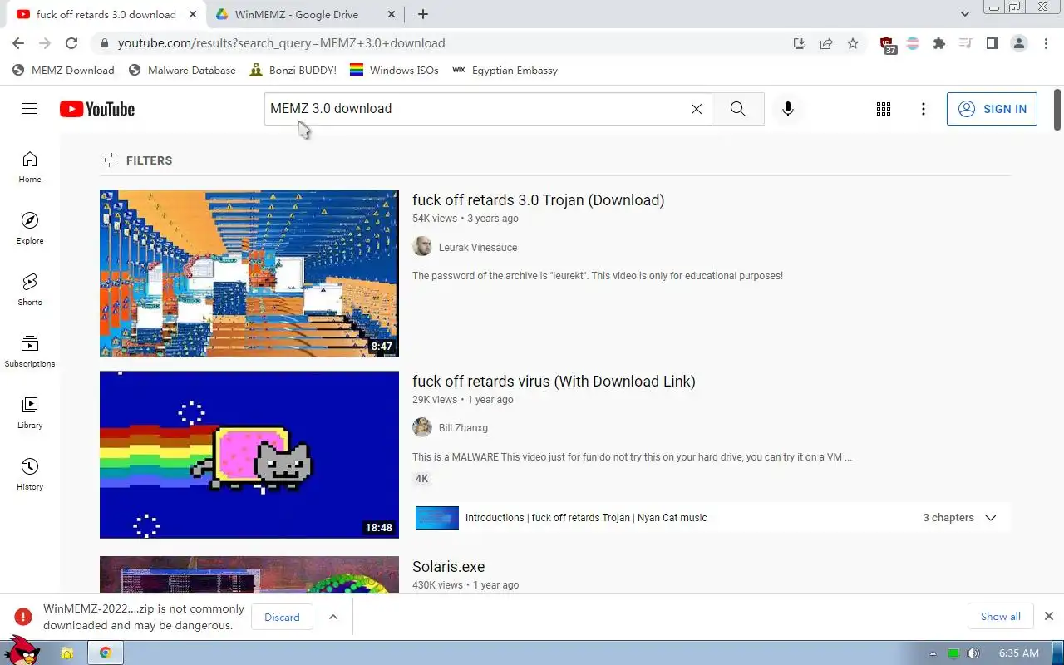1064x665 pixels.
Task: Click the share page icon in address bar
Action: coord(826,43)
